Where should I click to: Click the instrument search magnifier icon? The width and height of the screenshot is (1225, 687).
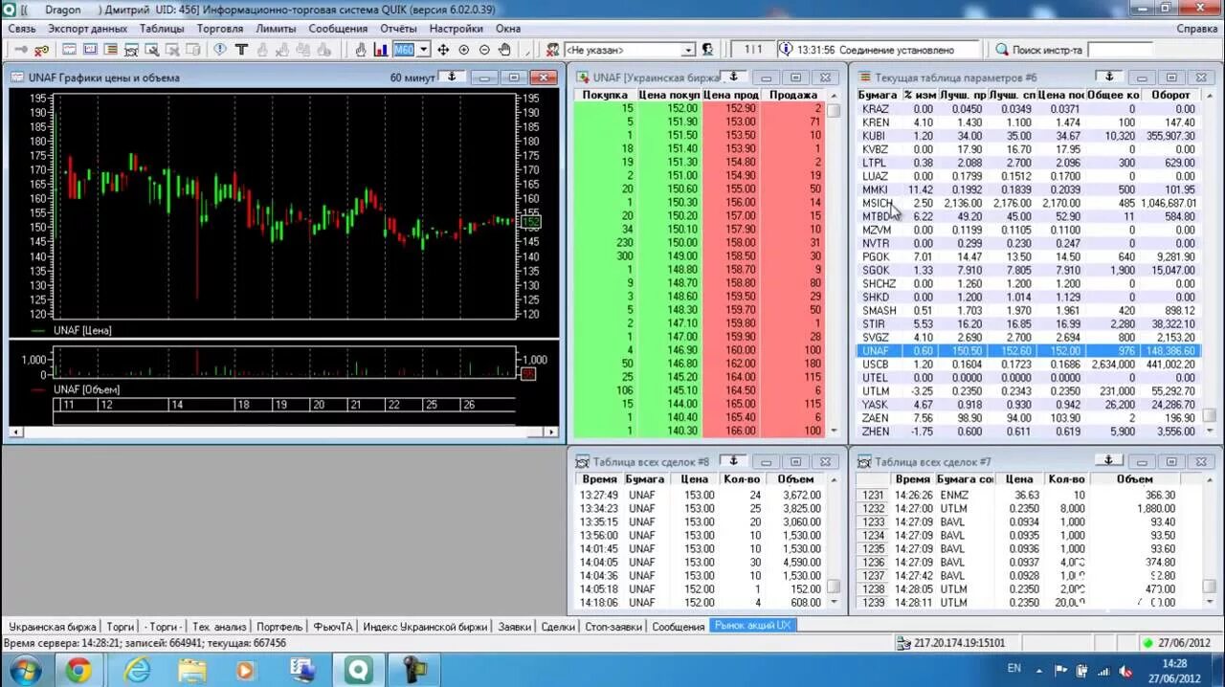[1002, 50]
